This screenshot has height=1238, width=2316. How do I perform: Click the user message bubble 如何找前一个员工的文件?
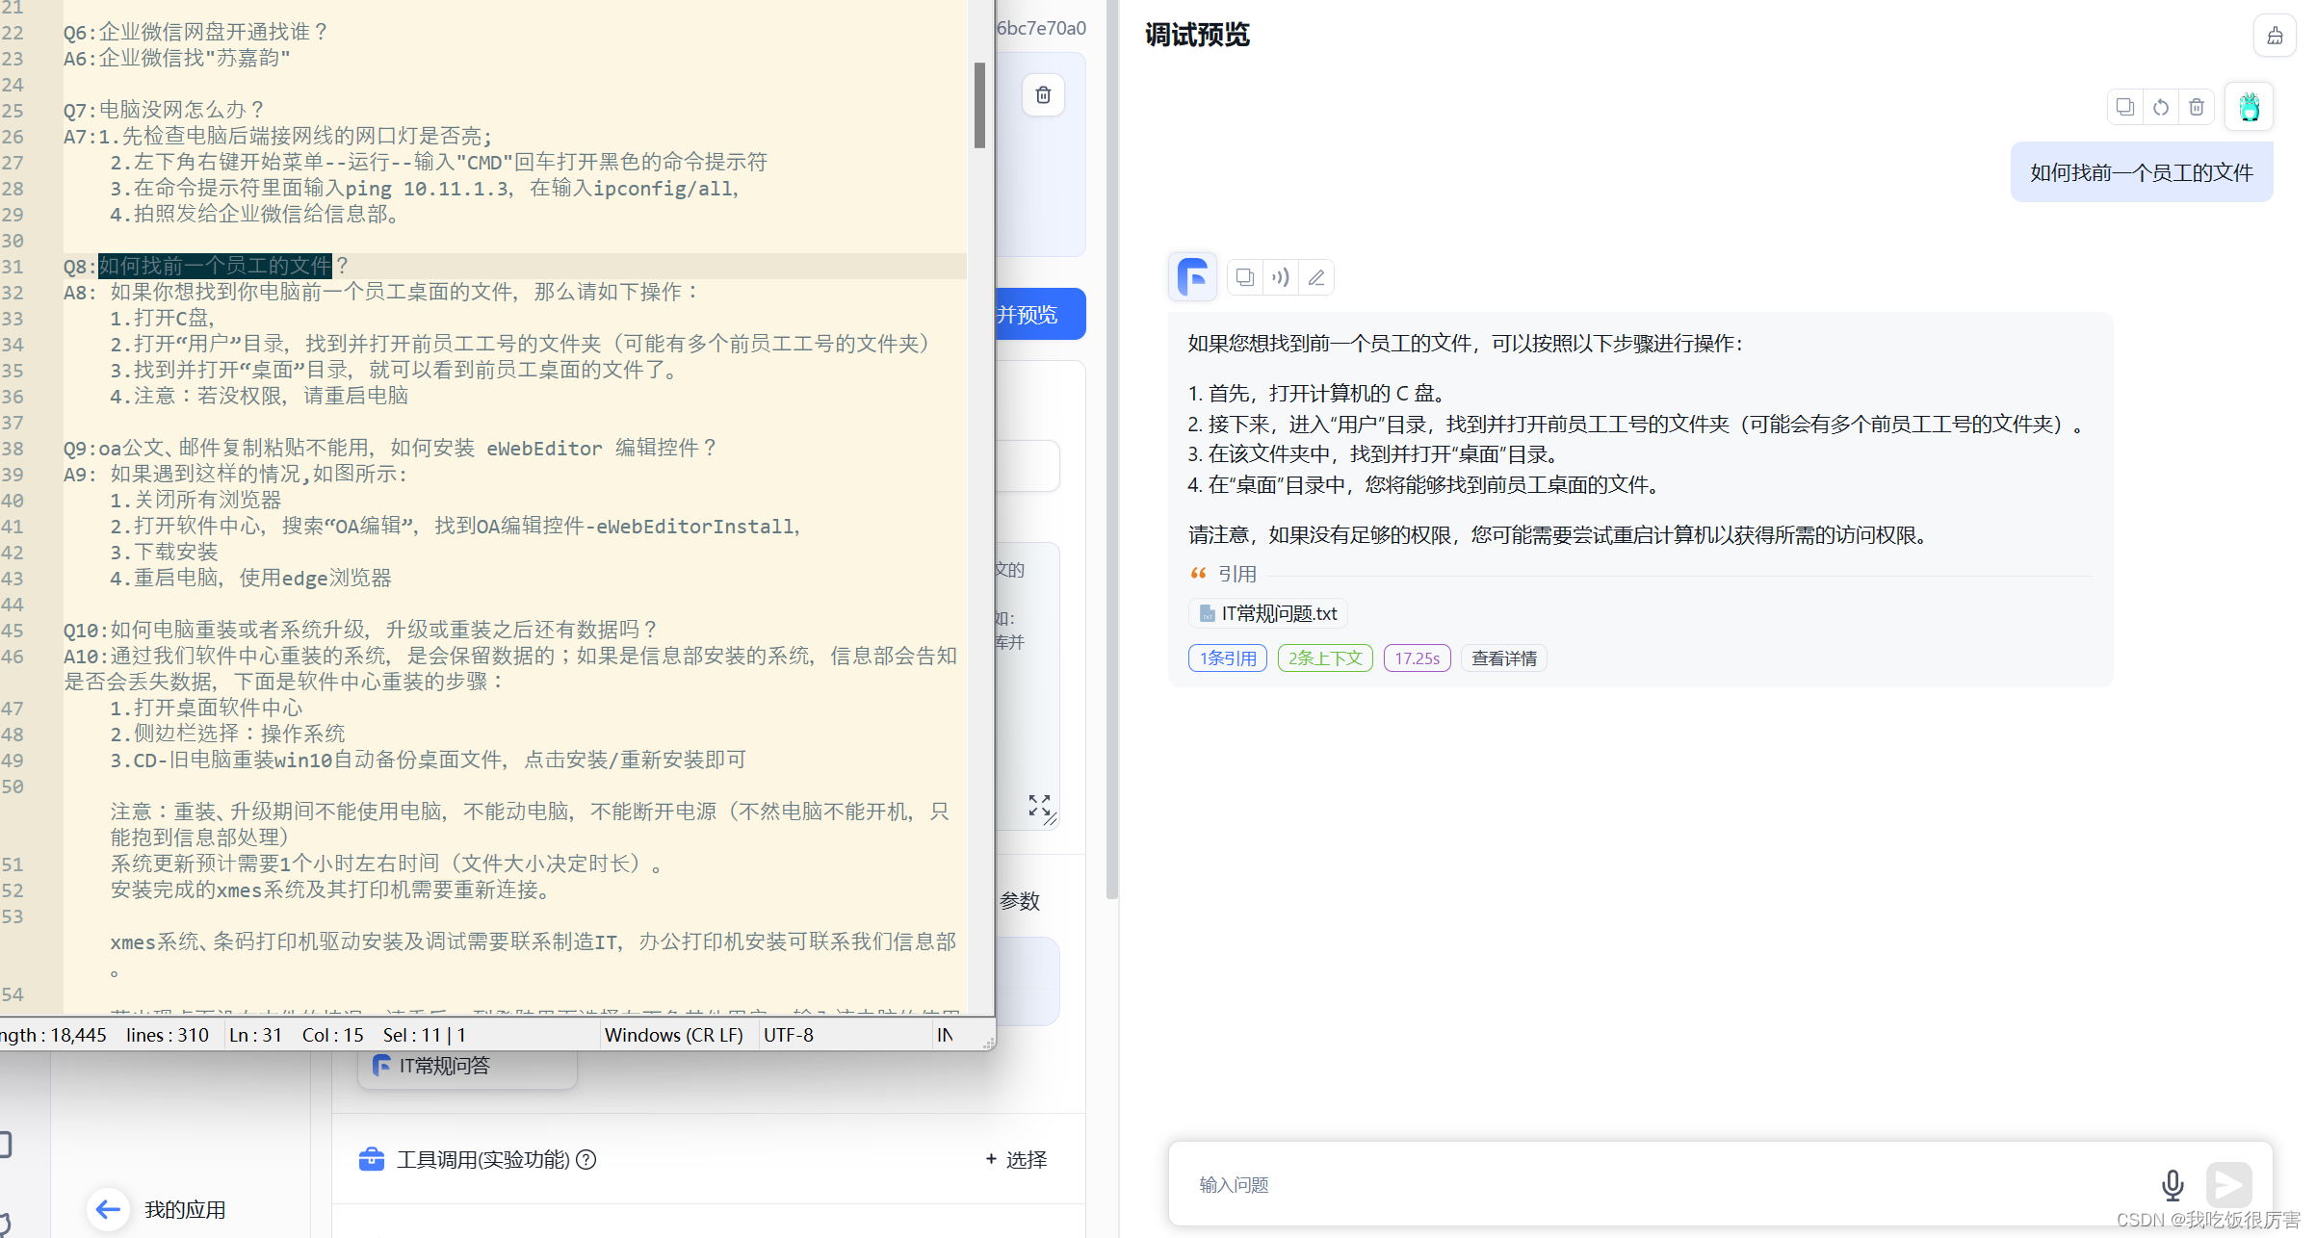[x=2142, y=172]
